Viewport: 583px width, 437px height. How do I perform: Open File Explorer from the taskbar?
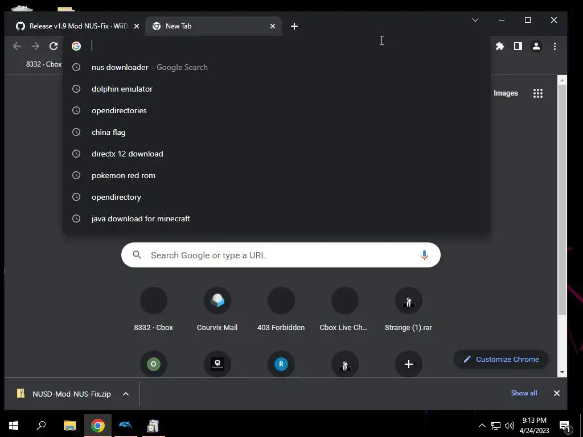(69, 426)
